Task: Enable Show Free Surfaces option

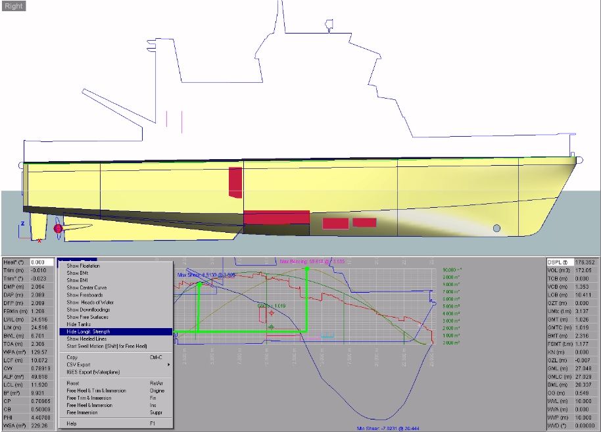Action: point(89,317)
